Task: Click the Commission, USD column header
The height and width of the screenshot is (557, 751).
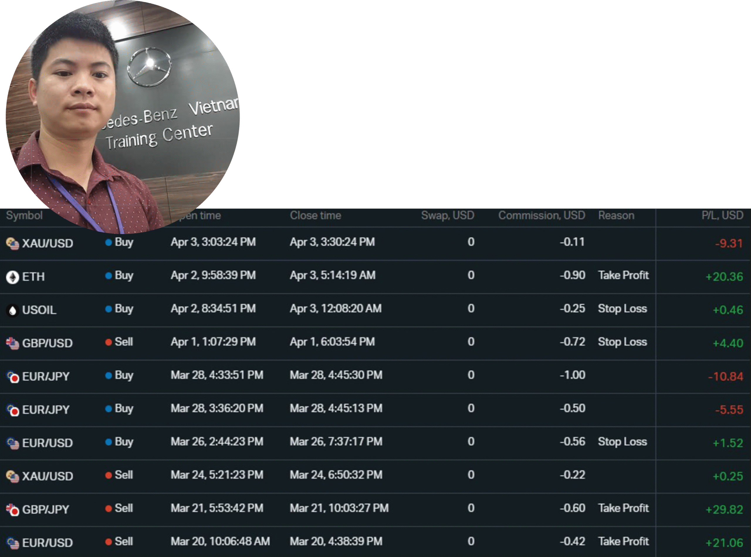Action: click(541, 216)
